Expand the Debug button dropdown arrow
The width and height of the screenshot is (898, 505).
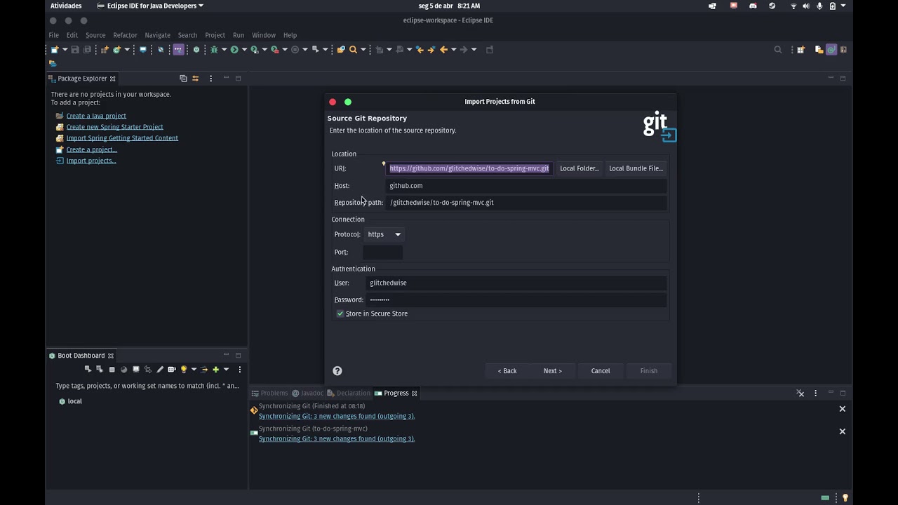(224, 49)
